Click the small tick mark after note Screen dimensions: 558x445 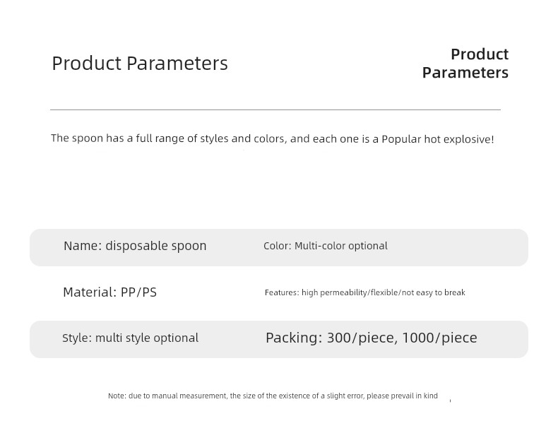[450, 400]
